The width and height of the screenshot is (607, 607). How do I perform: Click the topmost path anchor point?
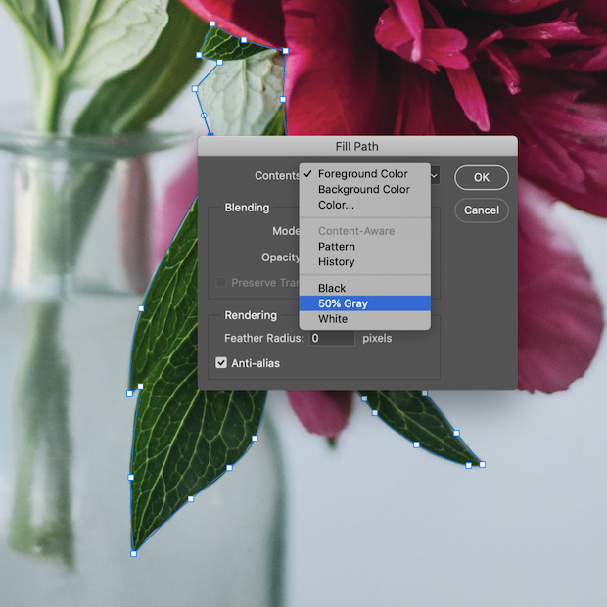click(x=212, y=23)
